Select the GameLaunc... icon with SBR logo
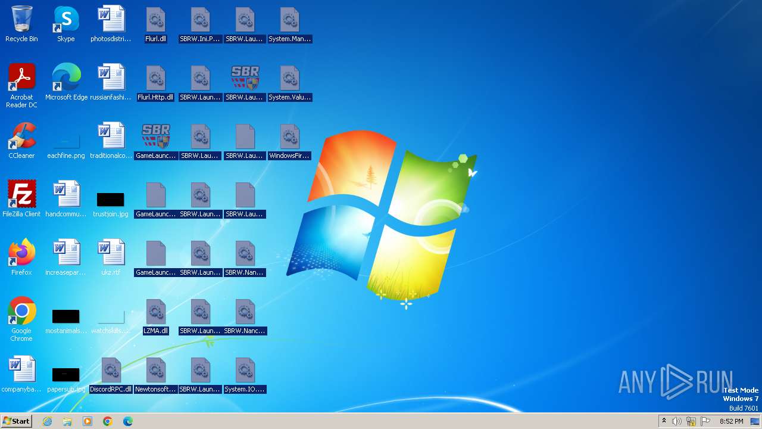The image size is (762, 429). click(155, 141)
